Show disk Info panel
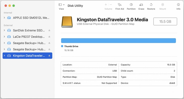Image resolution: width=184 pixels, height=99 pixels. click(x=178, y=7)
